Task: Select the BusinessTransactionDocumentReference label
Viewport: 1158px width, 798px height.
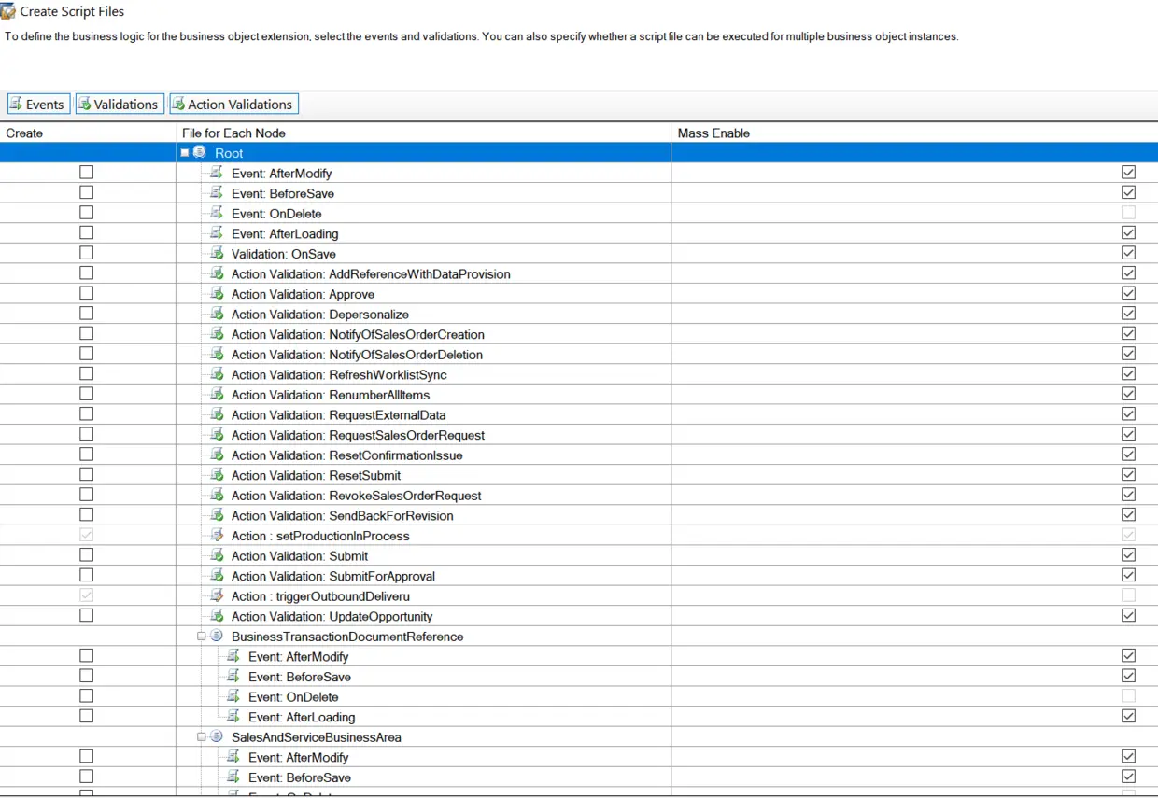Action: click(347, 637)
